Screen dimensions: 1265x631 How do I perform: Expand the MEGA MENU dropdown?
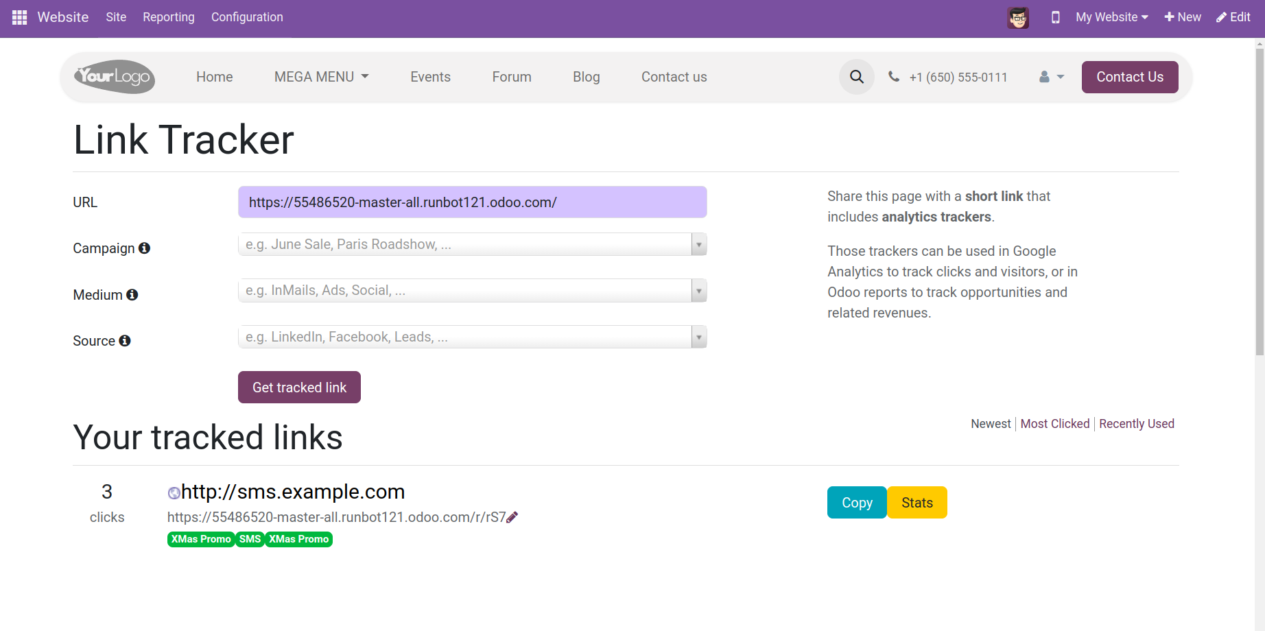pyautogui.click(x=322, y=77)
